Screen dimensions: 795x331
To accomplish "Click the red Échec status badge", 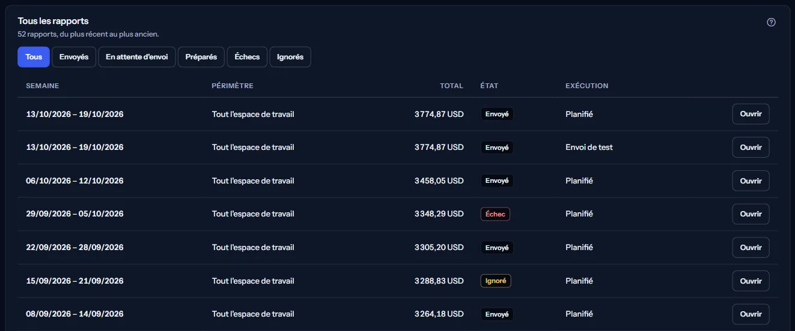I will pyautogui.click(x=495, y=214).
